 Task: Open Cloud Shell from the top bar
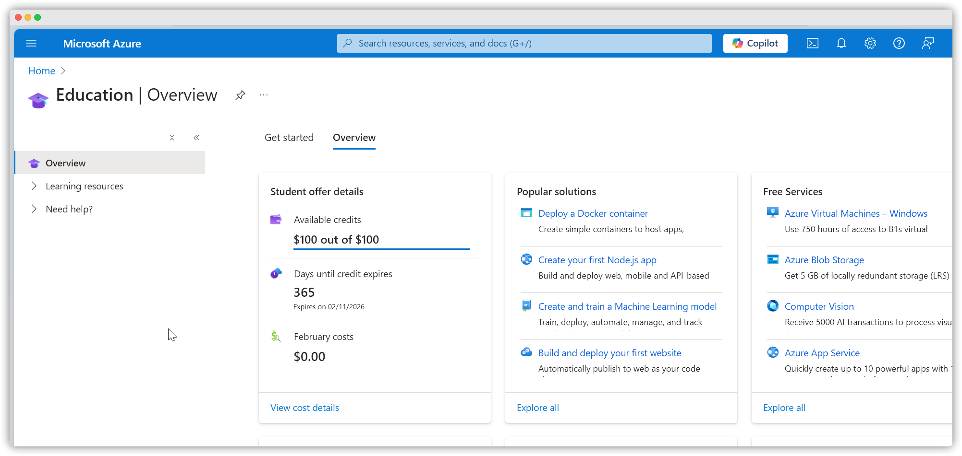(x=812, y=44)
